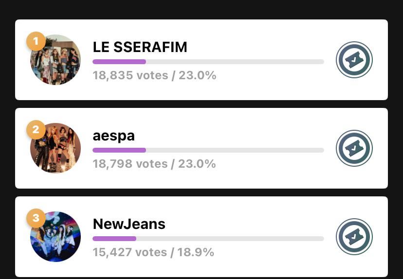Tap the vote ticket icon for LE SSERAFIM
This screenshot has width=403, height=279.
pos(354,60)
